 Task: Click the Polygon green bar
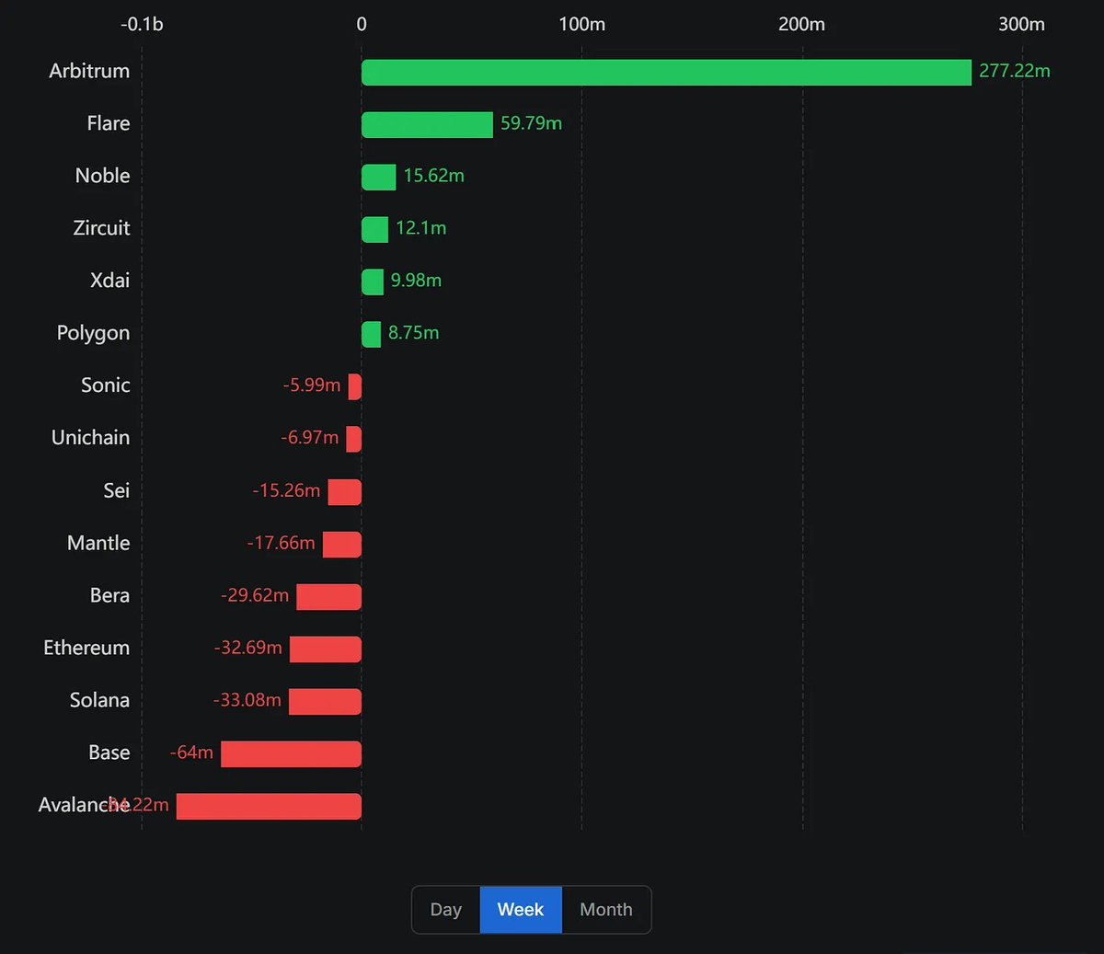(x=371, y=335)
